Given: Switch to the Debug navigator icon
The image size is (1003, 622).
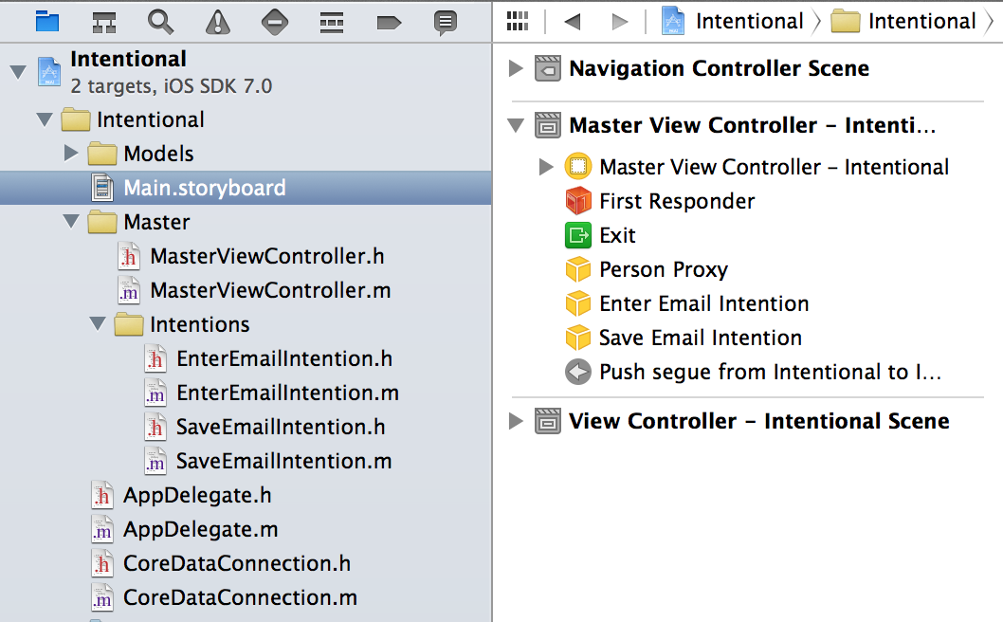Looking at the screenshot, I should click(x=331, y=21).
